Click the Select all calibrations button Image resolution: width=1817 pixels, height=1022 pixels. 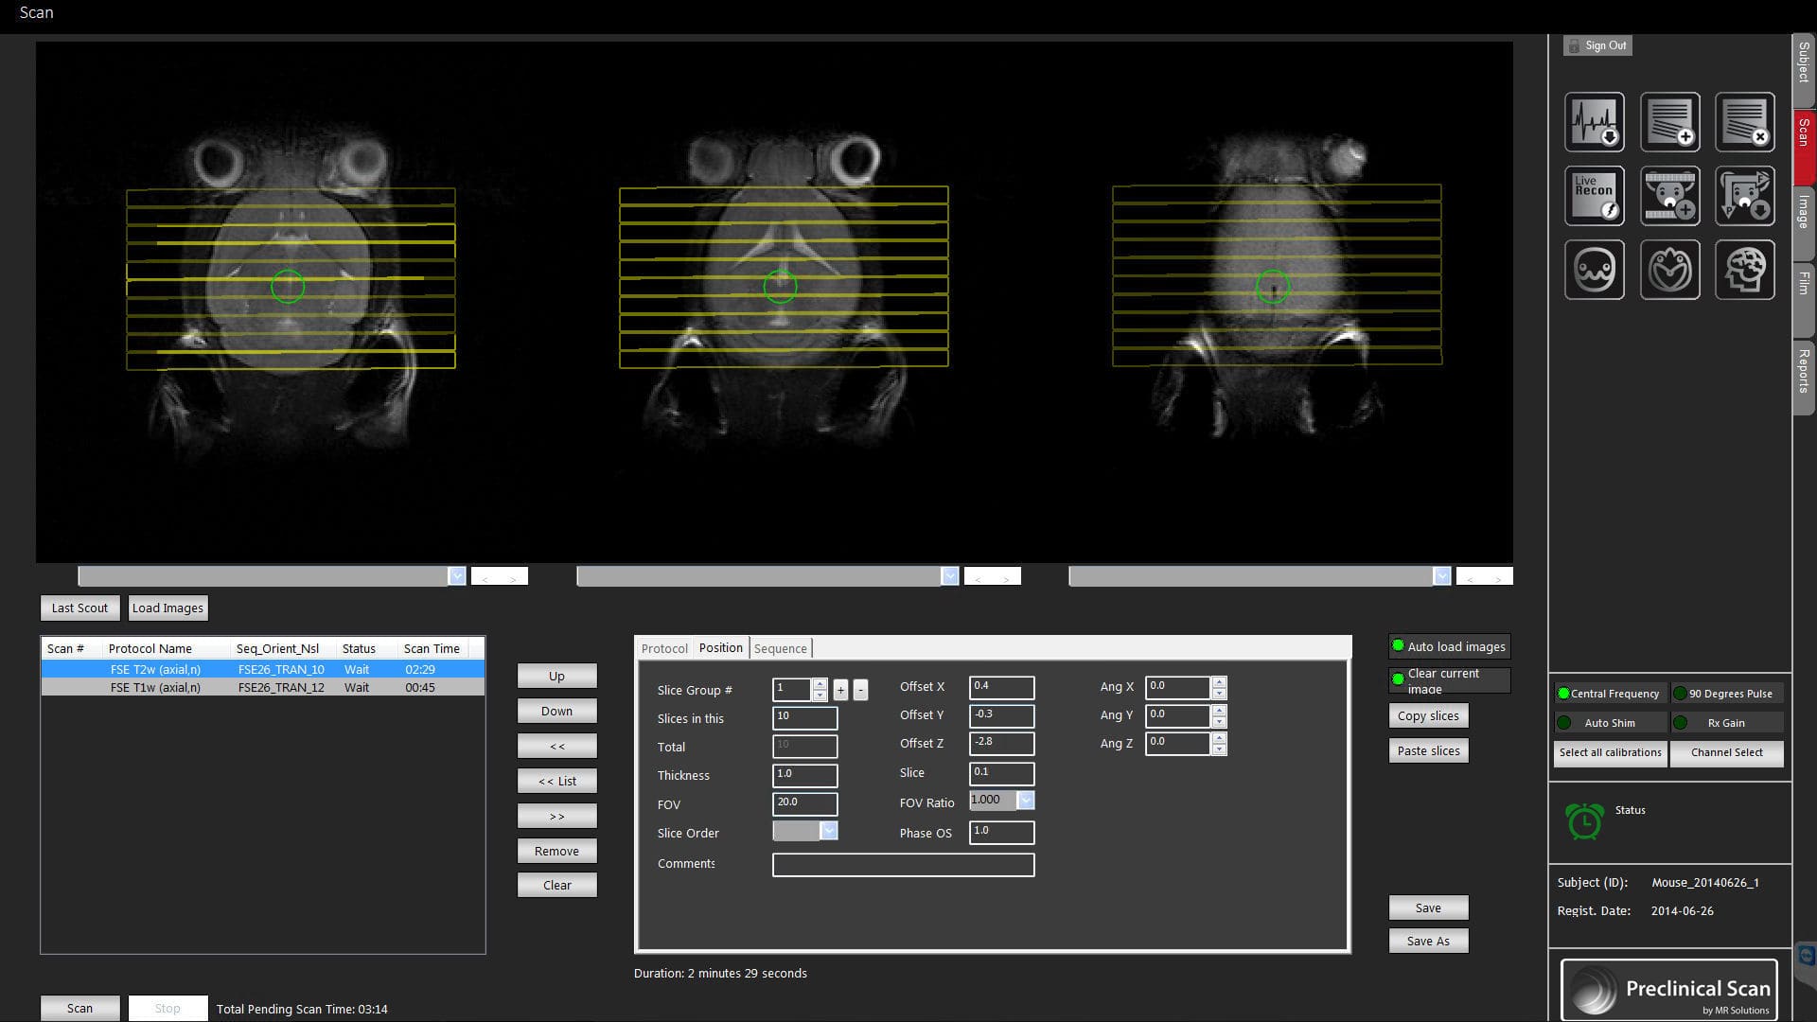click(1610, 753)
